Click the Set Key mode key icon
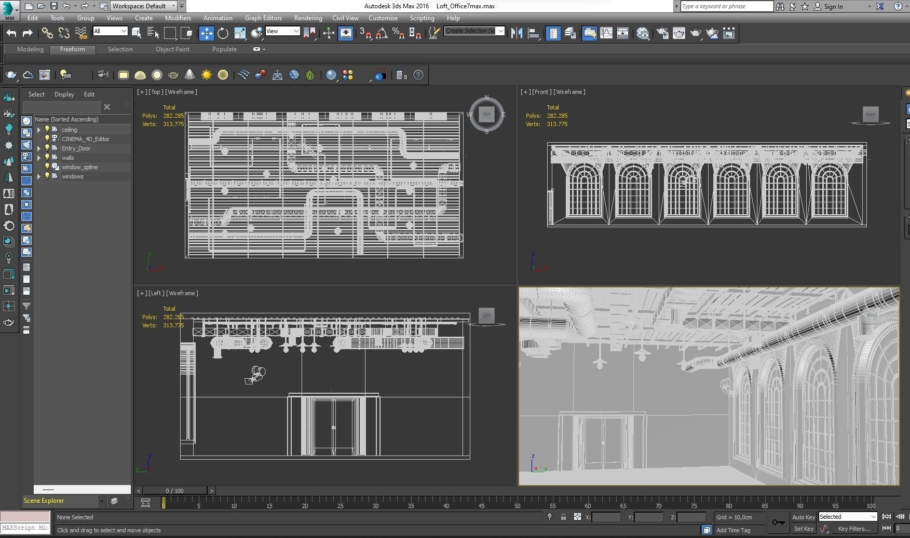 pyautogui.click(x=778, y=522)
